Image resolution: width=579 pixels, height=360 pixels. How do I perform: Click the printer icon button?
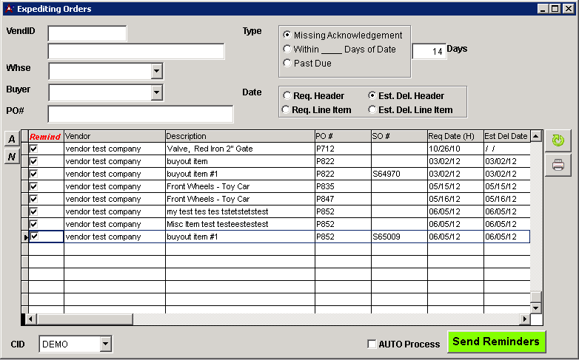tap(558, 165)
